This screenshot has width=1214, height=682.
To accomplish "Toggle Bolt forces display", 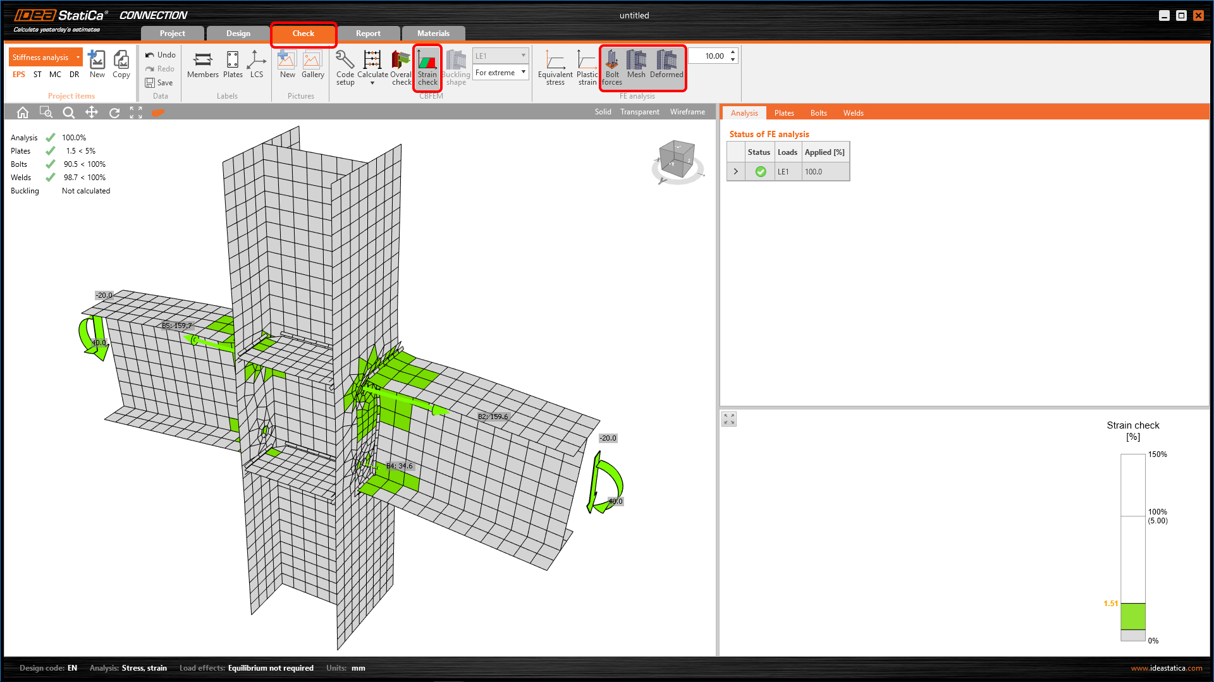I will 611,68.
